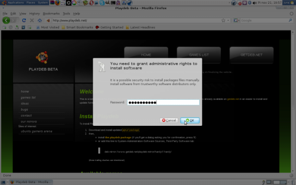The height and width of the screenshot is (185, 296).
Task: Bookmark this page with the star icon
Action: click(223, 20)
